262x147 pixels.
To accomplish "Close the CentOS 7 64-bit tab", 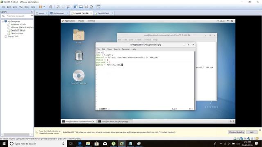I will 91,13.
